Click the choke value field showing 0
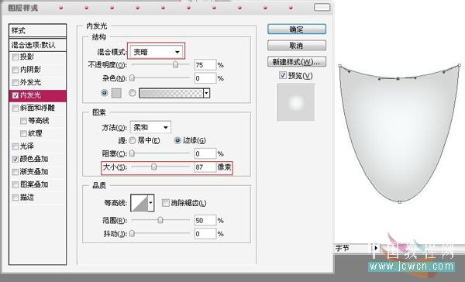Viewport: 465px width, 282px height. click(205, 153)
